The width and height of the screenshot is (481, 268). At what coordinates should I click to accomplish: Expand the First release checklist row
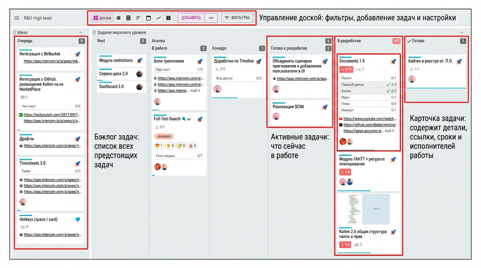click(179, 156)
